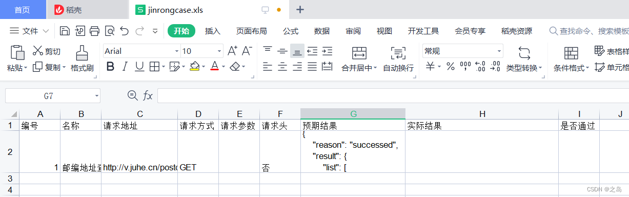Toggle italic formatting

click(x=125, y=67)
